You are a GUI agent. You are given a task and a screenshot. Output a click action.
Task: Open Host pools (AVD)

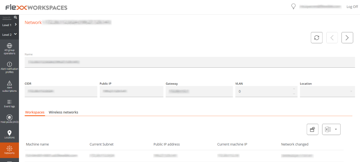pos(9,119)
